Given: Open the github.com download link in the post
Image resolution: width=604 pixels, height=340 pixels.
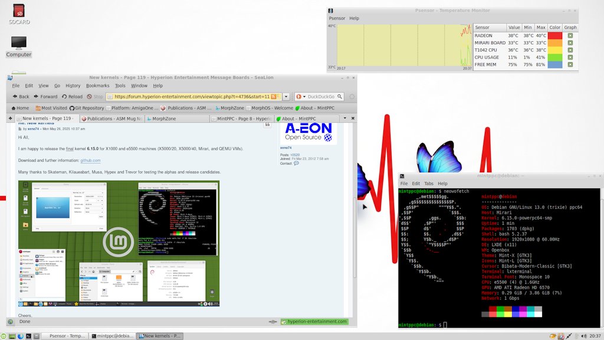Looking at the screenshot, I should pyautogui.click(x=90, y=161).
